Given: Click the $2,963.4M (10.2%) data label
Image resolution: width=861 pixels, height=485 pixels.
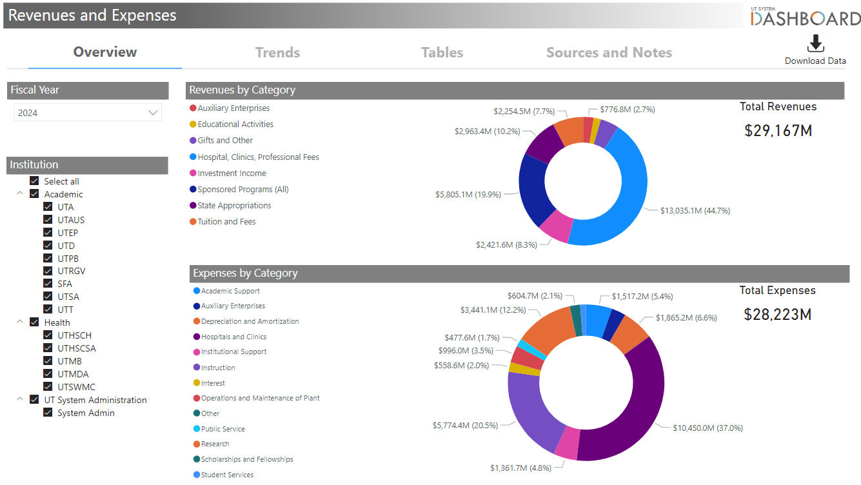Looking at the screenshot, I should pos(487,132).
